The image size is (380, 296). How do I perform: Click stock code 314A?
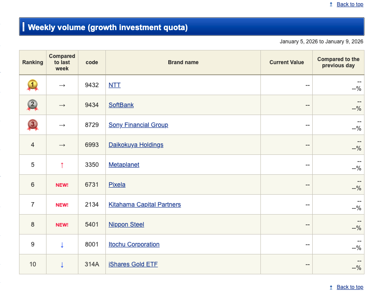(92, 264)
